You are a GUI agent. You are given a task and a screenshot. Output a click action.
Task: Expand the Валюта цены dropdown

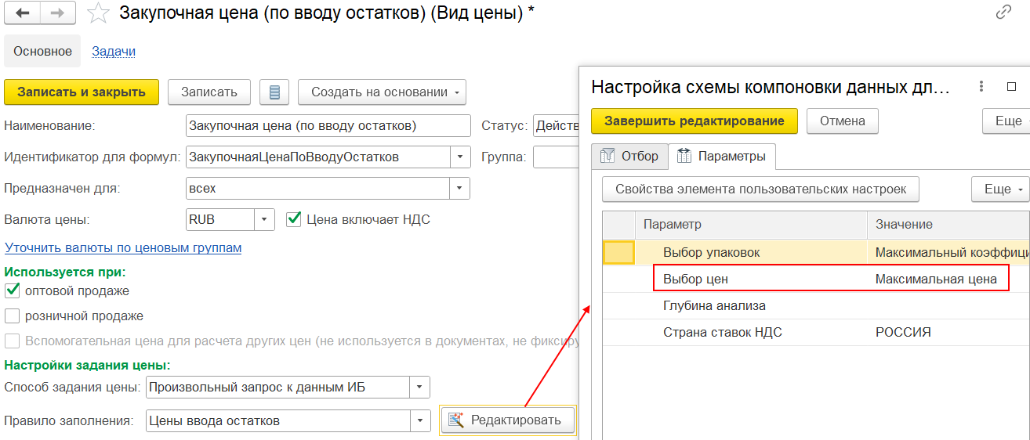pyautogui.click(x=265, y=220)
